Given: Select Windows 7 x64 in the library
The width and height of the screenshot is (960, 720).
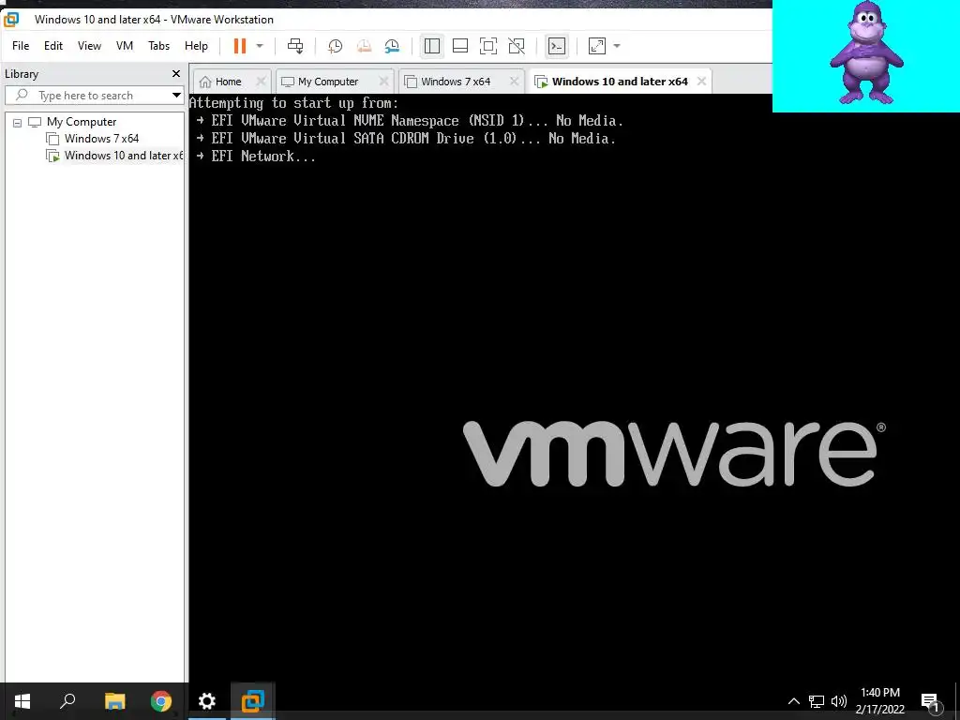Looking at the screenshot, I should point(101,139).
